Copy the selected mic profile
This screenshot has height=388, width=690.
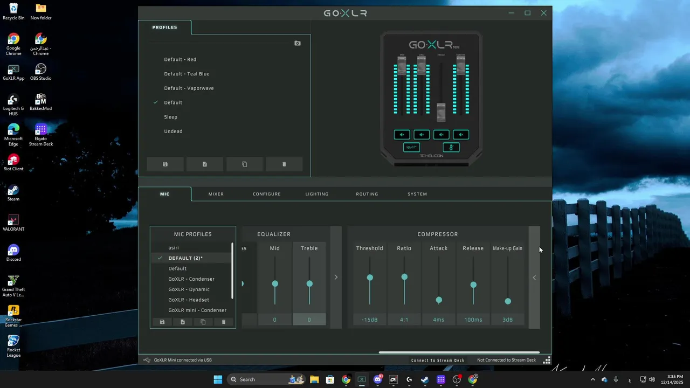(203, 322)
